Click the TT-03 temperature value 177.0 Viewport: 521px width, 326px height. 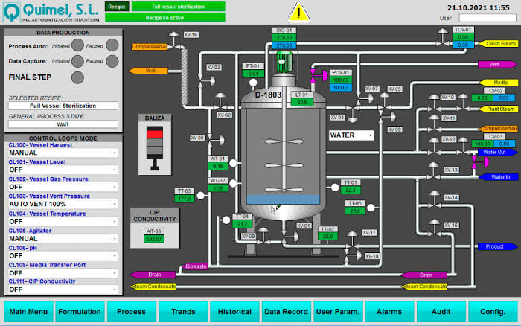[x=185, y=199]
